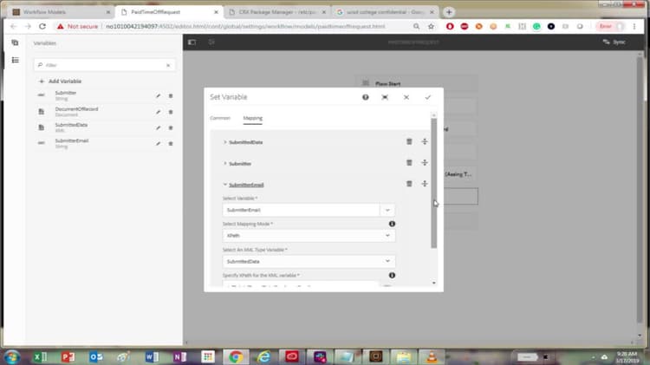
Task: Edit the SubmittedData variable
Action: click(x=158, y=127)
